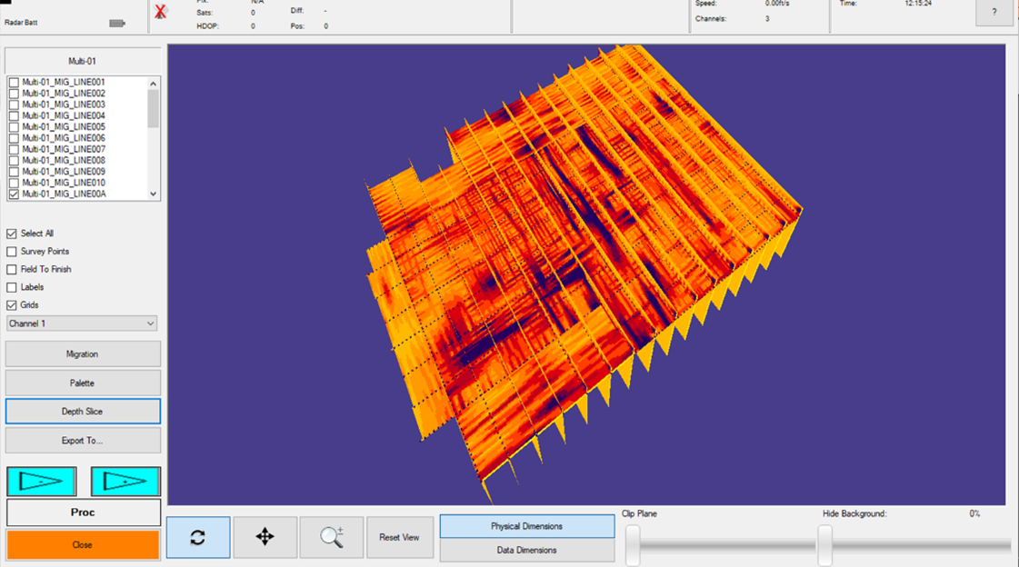
Task: Open the Depth Slice panel
Action: click(83, 411)
